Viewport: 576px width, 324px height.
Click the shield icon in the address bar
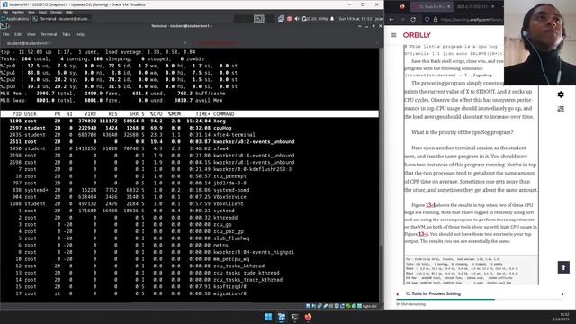click(427, 19)
